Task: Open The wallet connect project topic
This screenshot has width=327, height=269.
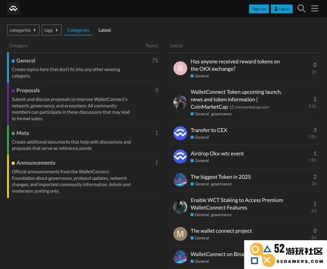Action: click(x=221, y=231)
